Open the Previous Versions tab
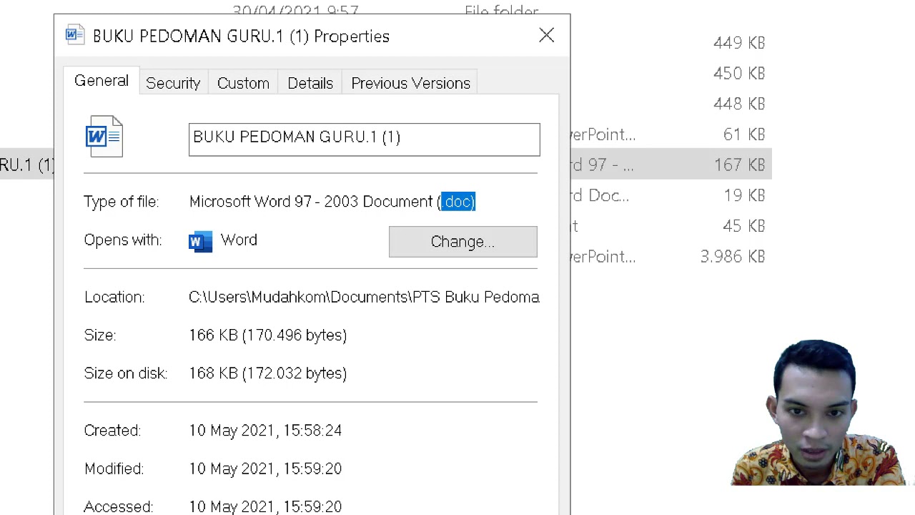This screenshot has height=515, width=915. point(410,83)
